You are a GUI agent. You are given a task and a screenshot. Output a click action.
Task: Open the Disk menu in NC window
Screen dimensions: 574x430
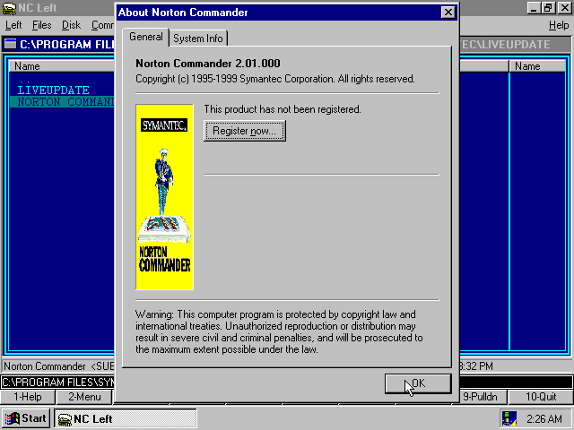point(71,25)
